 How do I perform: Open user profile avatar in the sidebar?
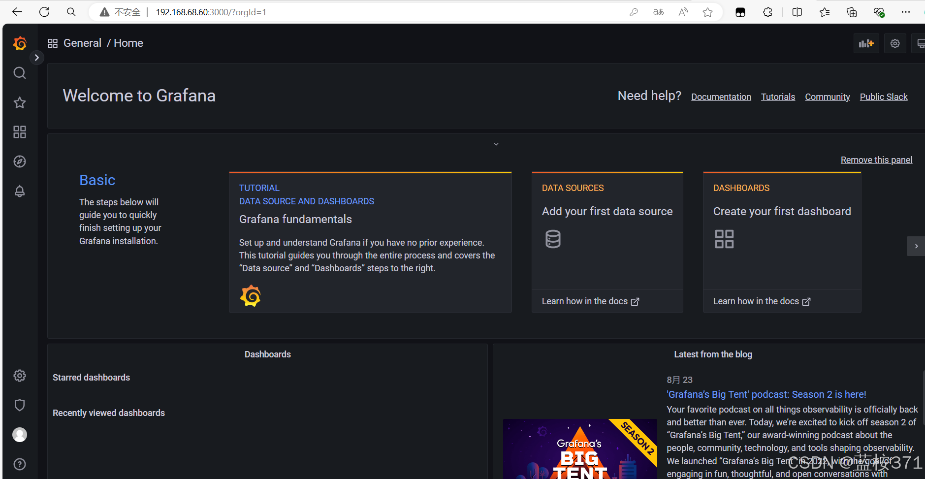click(x=20, y=435)
